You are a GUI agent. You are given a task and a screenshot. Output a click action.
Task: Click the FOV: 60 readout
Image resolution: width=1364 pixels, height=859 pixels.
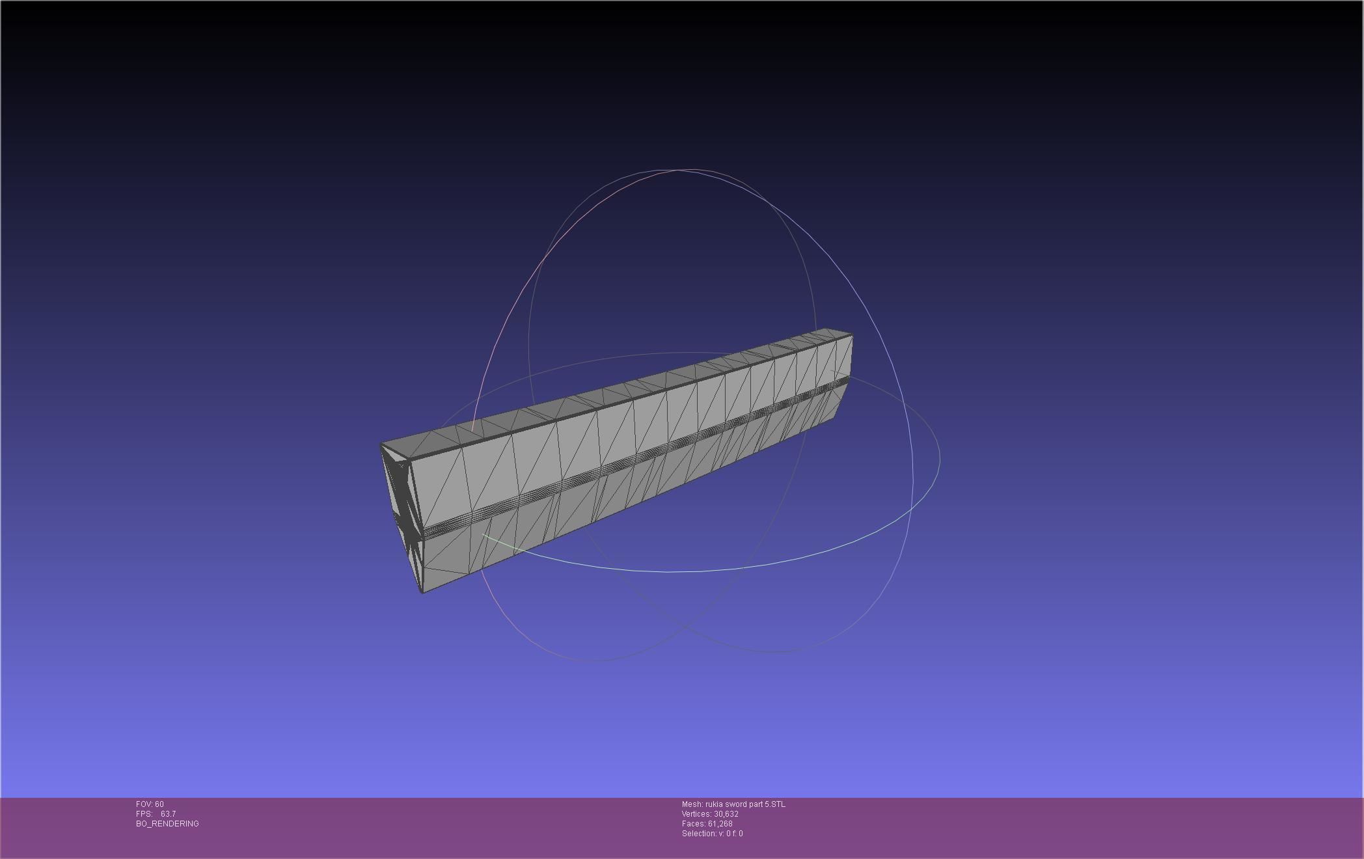[x=150, y=804]
